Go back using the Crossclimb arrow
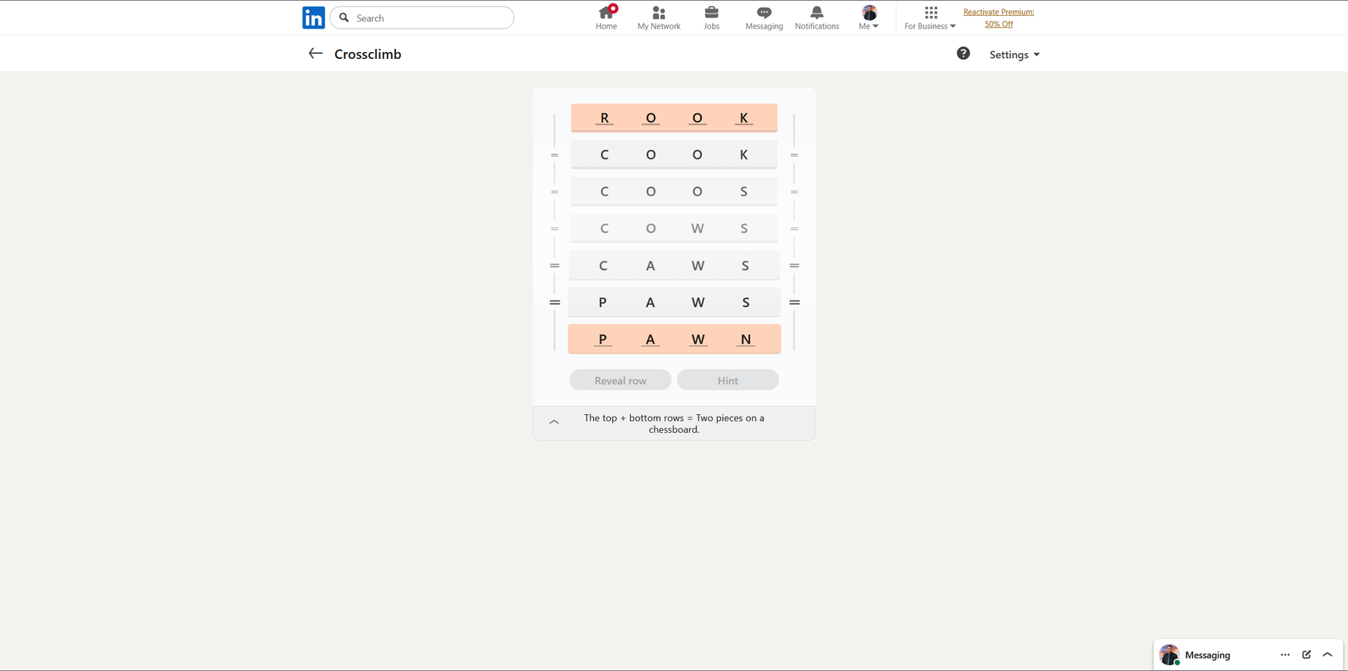The height and width of the screenshot is (671, 1348). [x=316, y=54]
